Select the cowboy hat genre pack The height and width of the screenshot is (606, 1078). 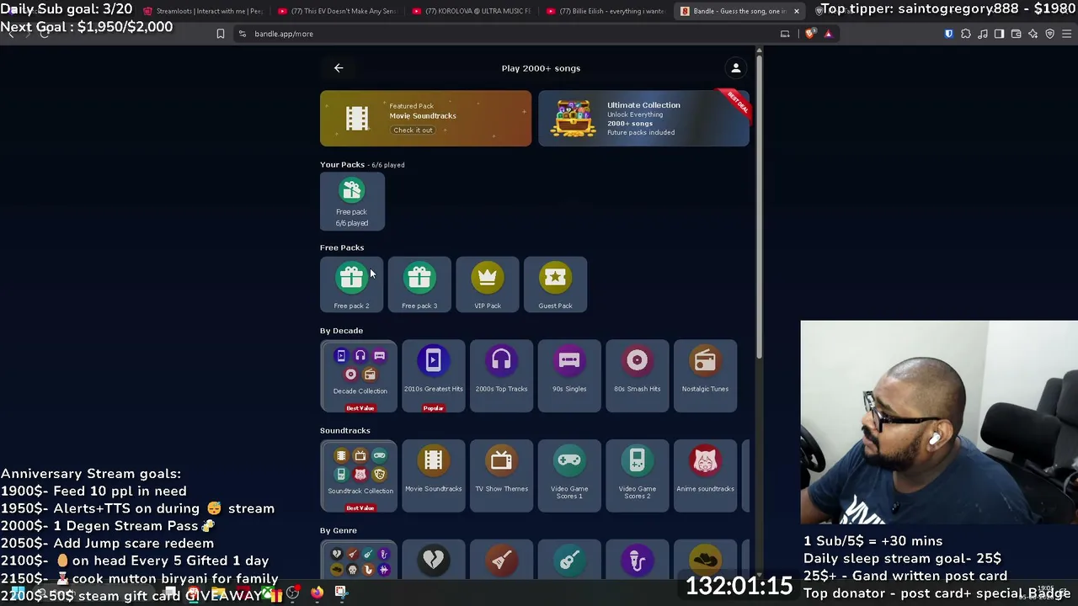click(705, 561)
